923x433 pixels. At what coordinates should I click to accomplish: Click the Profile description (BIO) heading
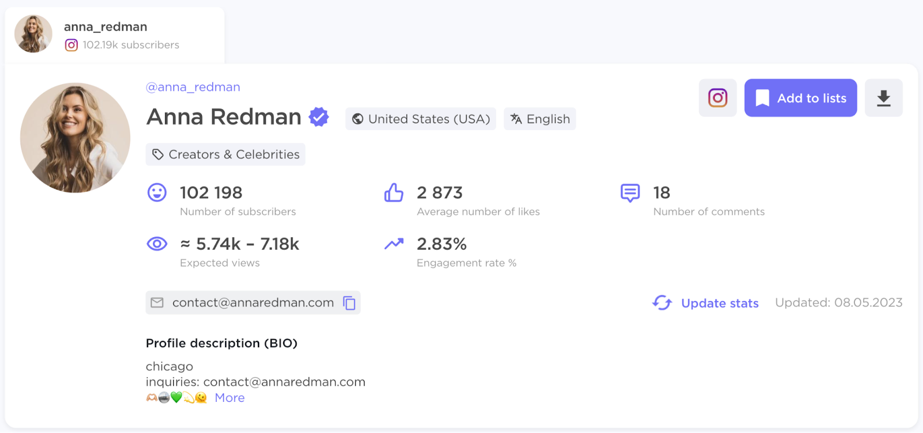click(x=222, y=343)
